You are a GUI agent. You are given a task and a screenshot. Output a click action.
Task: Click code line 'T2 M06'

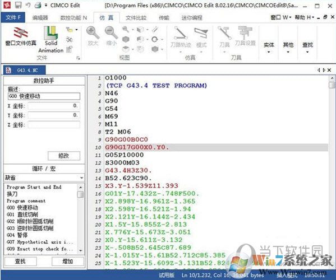click(x=118, y=132)
